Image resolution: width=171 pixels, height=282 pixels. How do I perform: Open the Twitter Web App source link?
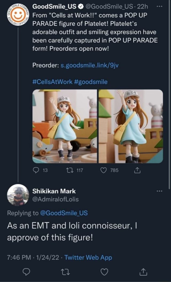click(88, 258)
